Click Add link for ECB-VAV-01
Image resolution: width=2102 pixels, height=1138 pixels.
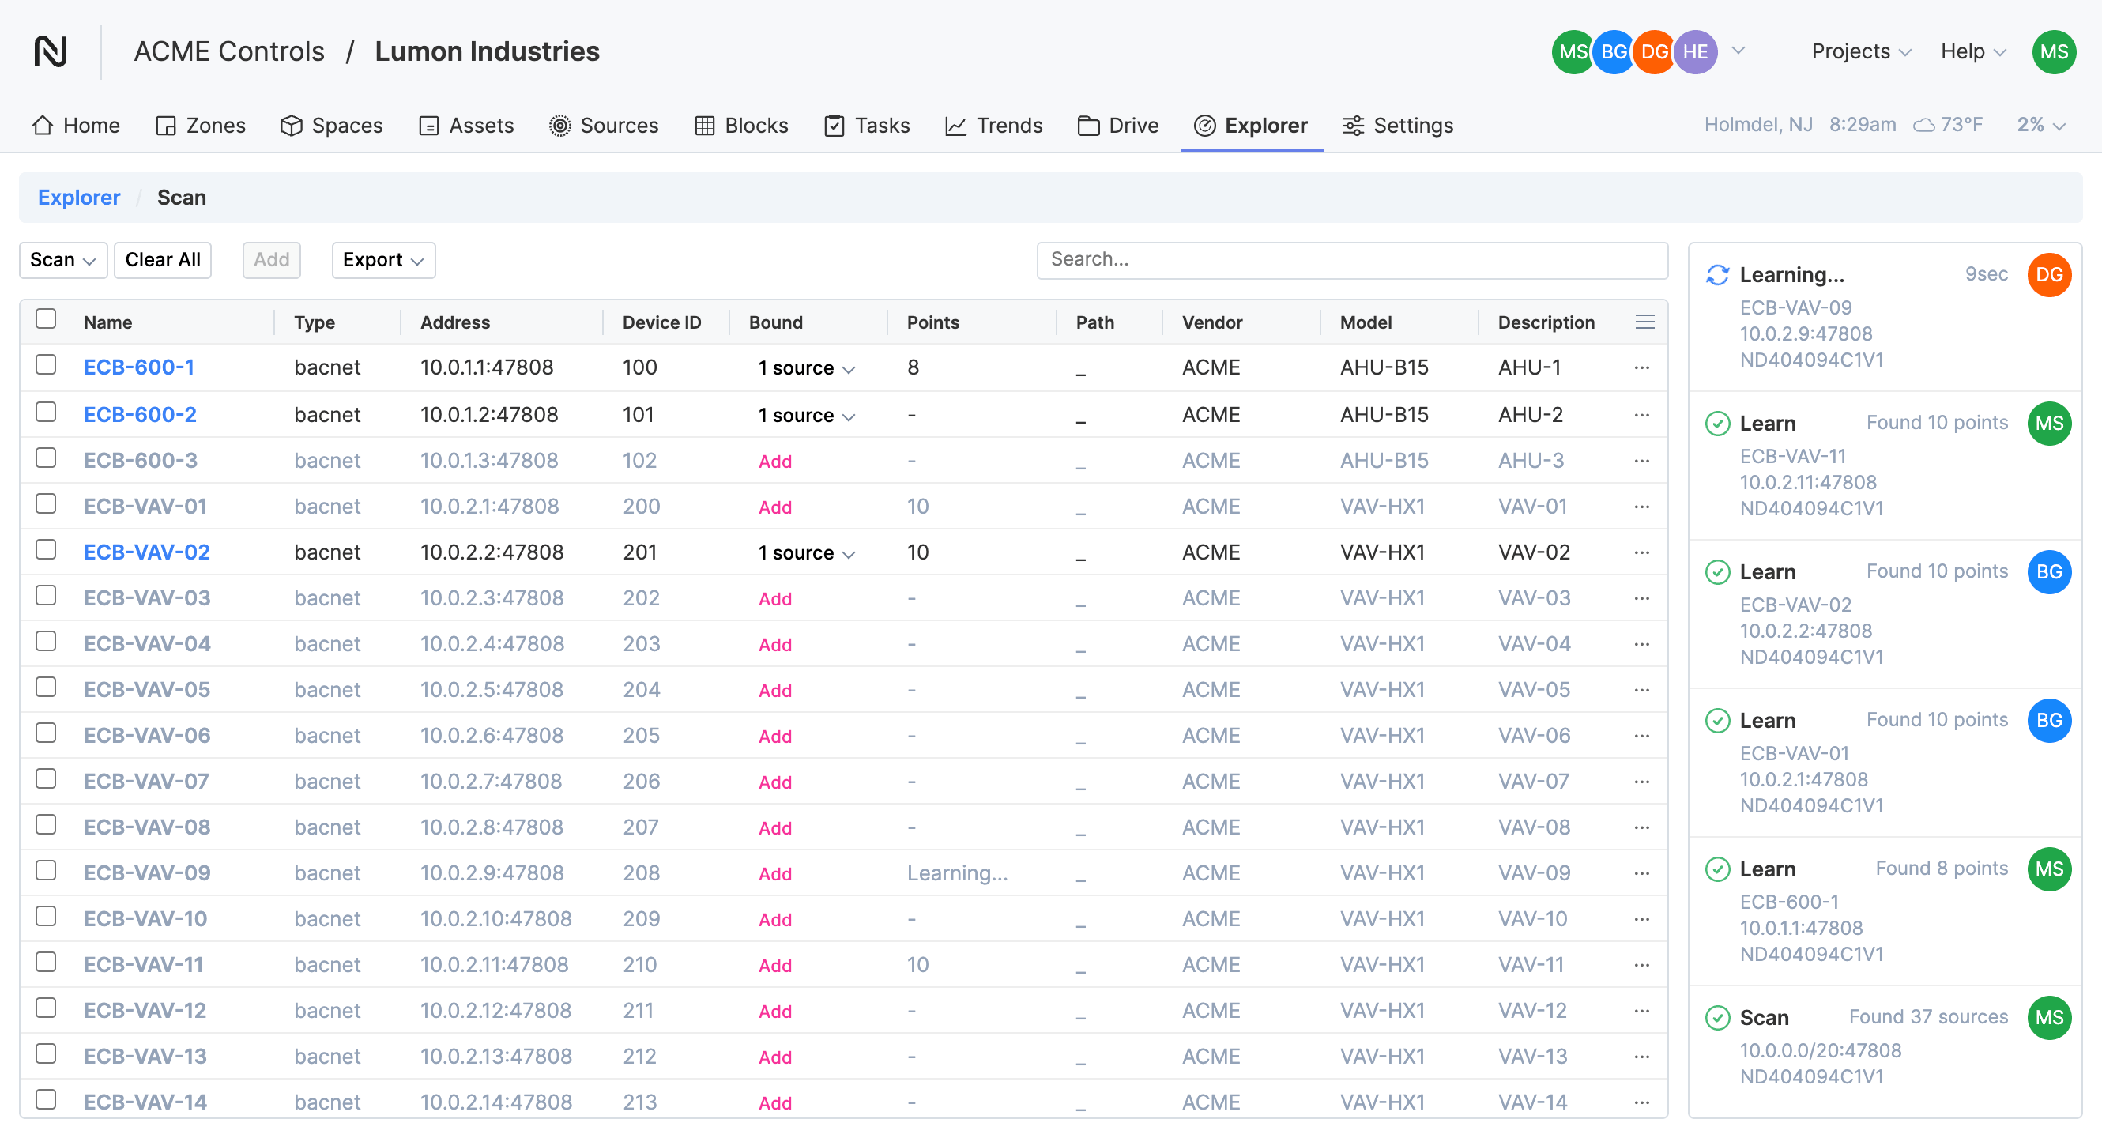coord(774,507)
